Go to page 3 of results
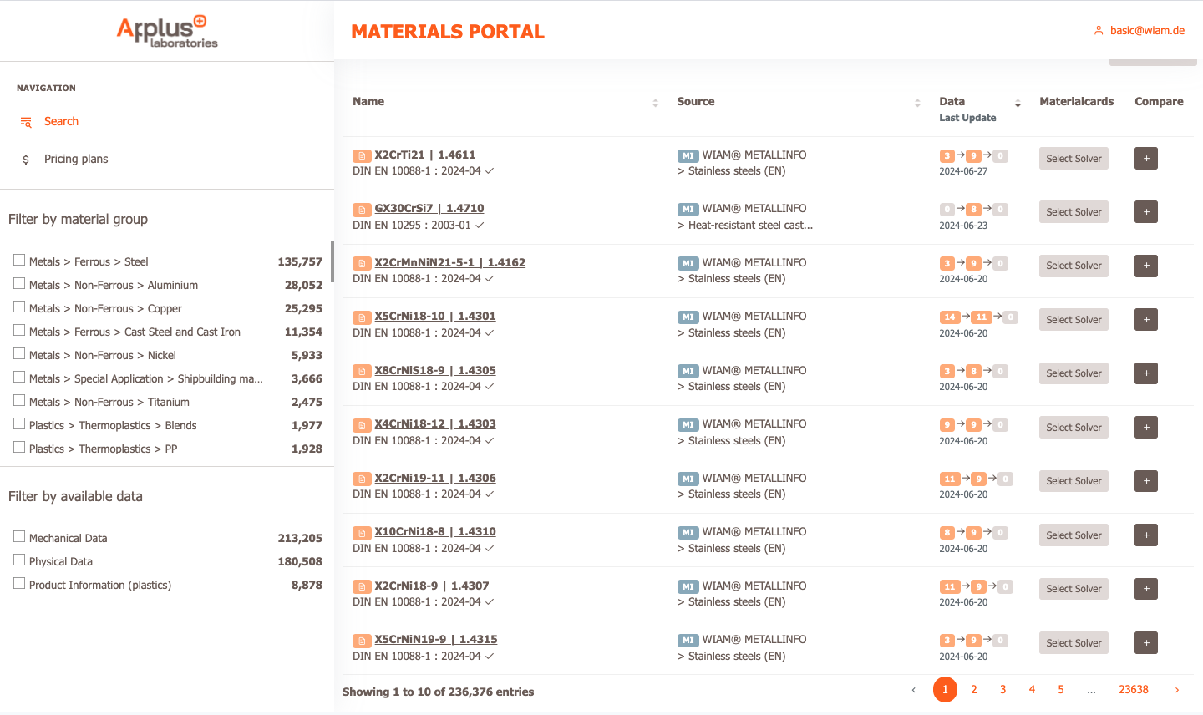The height and width of the screenshot is (715, 1203). pos(1002,690)
